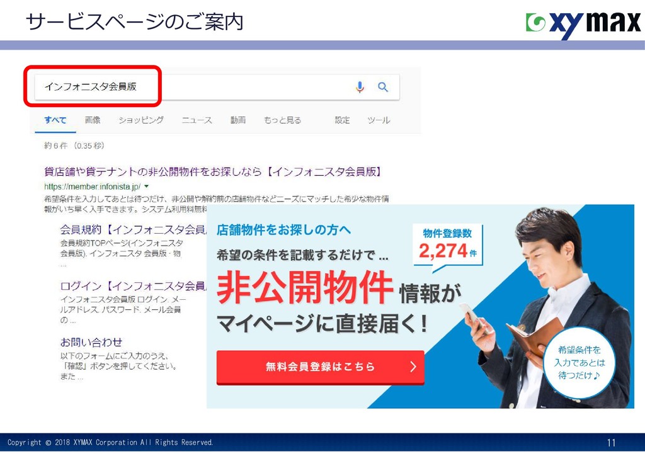Click the snippet text starting 希望条件を入力して
The height and width of the screenshot is (456, 645).
[x=217, y=204]
